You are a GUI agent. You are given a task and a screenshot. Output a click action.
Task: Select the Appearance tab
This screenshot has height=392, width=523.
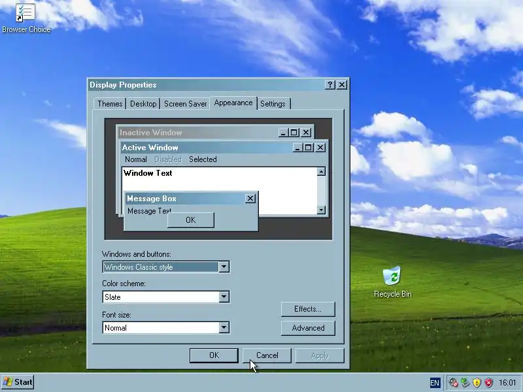point(233,103)
